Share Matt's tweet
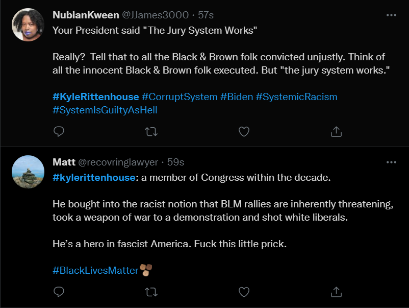The image size is (409, 308). coord(336,292)
